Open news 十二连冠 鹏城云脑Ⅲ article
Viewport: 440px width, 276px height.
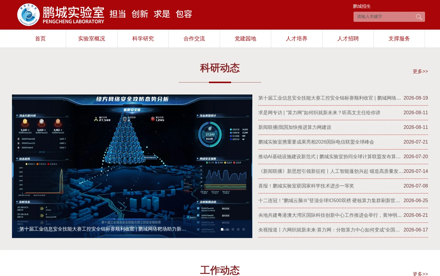[329, 201]
